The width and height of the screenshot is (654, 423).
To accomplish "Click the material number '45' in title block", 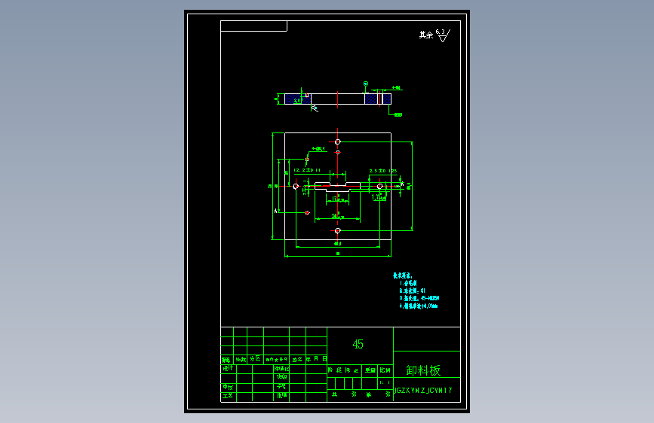I will 358,344.
